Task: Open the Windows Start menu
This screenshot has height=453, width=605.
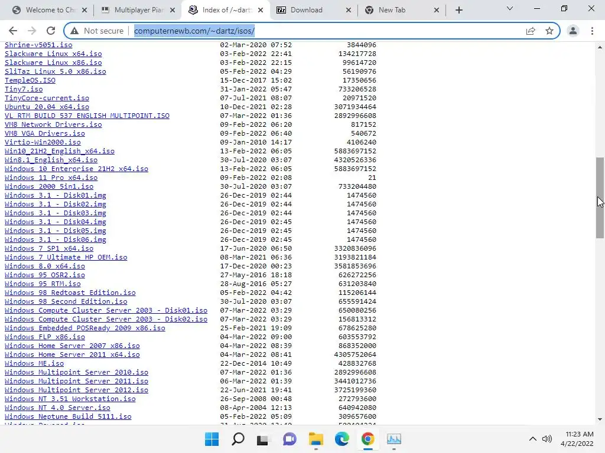Action: tap(212, 439)
